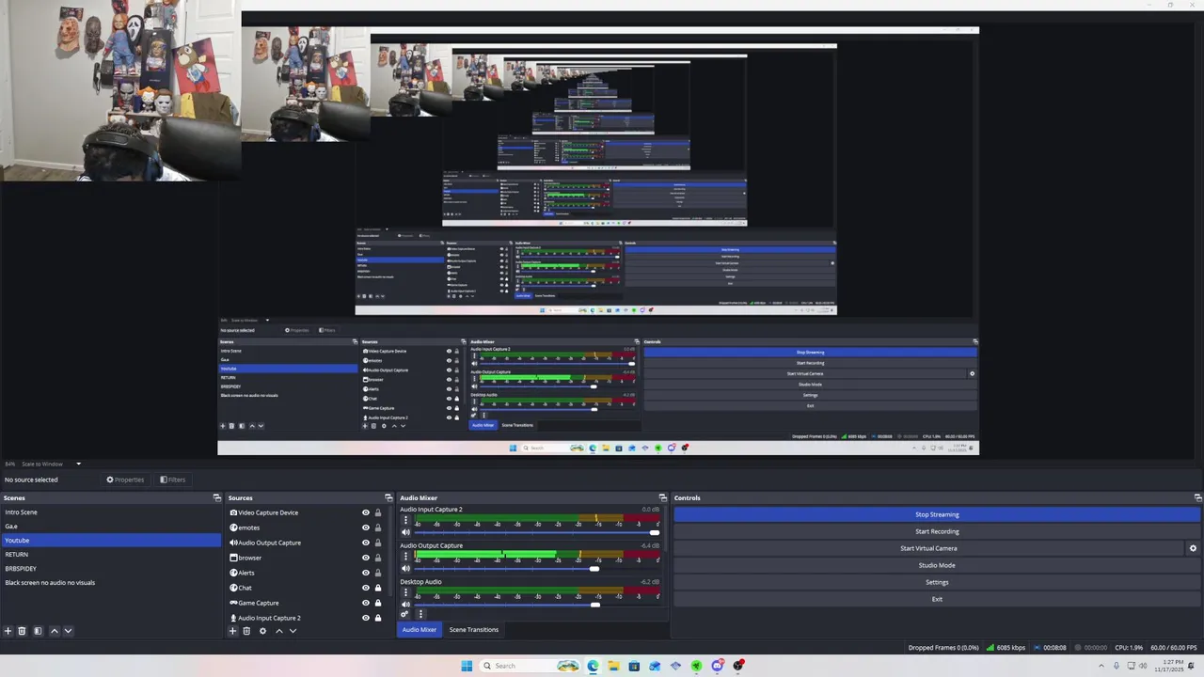1204x677 pixels.
Task: Select Youtube scene
Action: 111,541
